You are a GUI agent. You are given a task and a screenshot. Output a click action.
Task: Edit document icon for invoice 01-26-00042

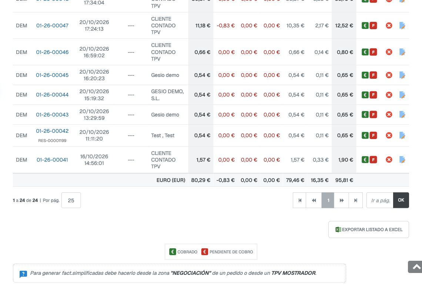tap(402, 135)
